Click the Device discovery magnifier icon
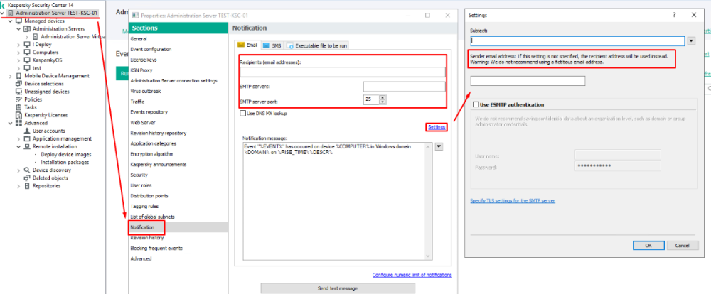Viewport: 711px width, 294px height. (x=27, y=170)
